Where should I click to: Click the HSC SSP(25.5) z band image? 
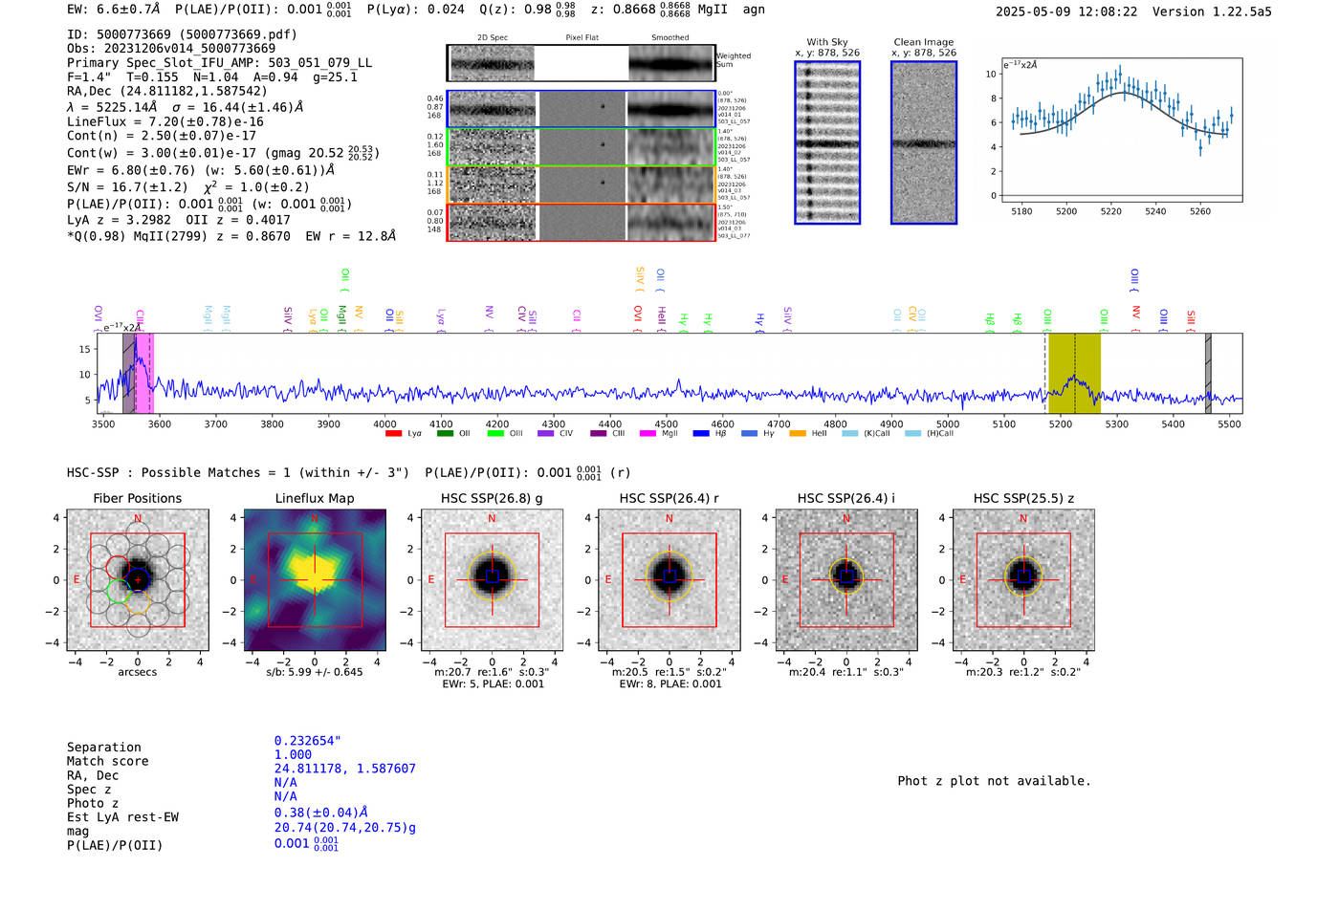click(x=1023, y=580)
